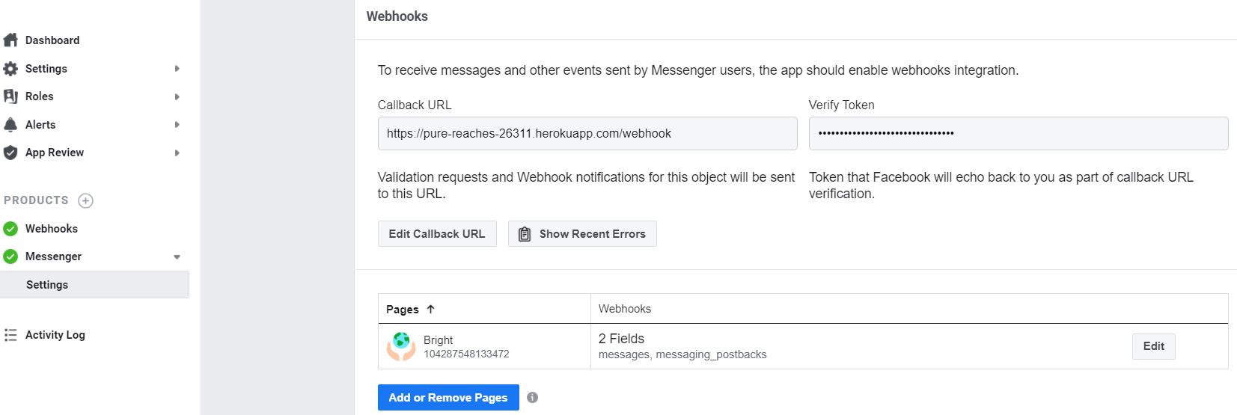Open the Alerts menu item
1237x415 pixels.
coord(40,125)
